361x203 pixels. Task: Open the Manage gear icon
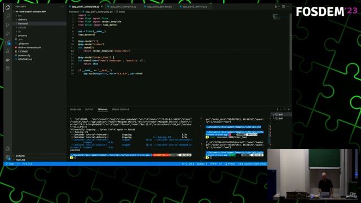click(x=7, y=157)
